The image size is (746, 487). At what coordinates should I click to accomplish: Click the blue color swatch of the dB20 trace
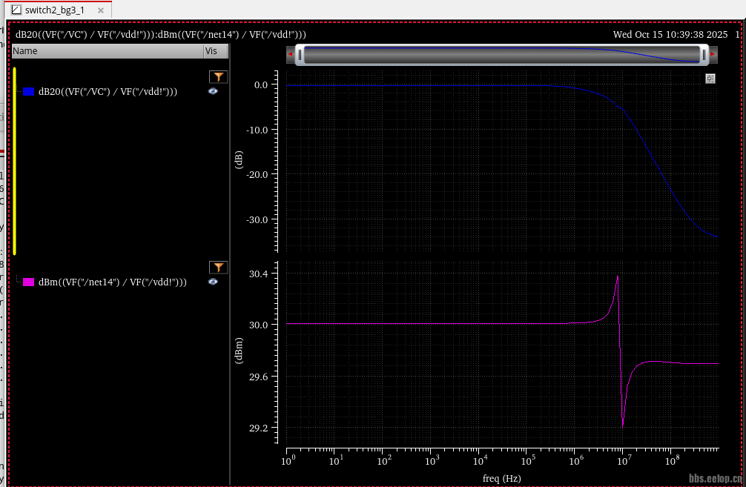29,92
